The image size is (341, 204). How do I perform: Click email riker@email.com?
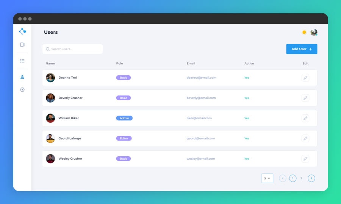199,118
